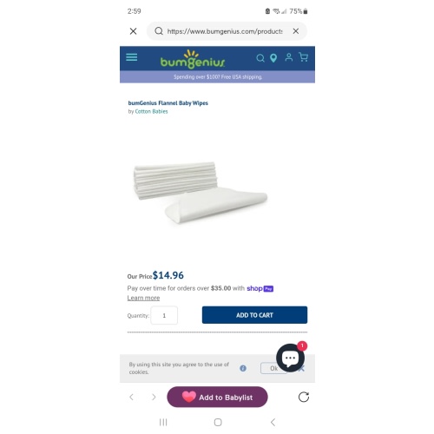Go back with browser back arrow
The height and width of the screenshot is (434, 434).
132,397
